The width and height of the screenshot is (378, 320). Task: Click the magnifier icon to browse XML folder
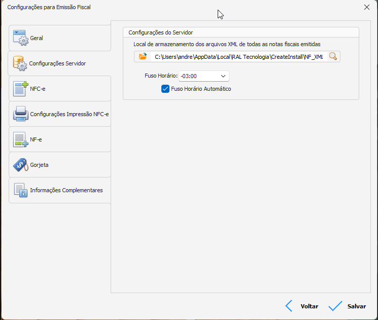333,57
